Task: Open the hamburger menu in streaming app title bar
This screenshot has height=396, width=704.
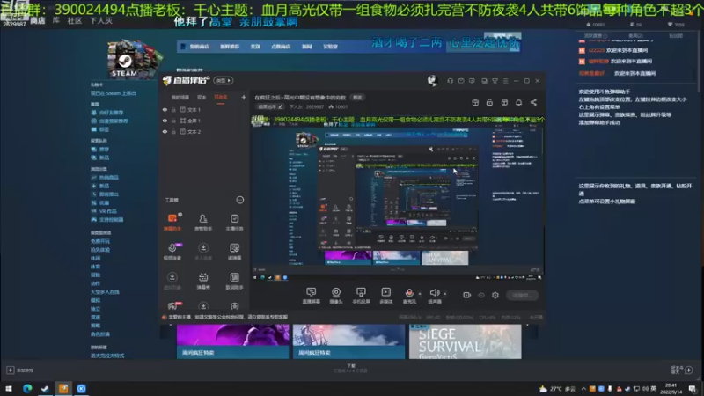Action: pos(505,81)
